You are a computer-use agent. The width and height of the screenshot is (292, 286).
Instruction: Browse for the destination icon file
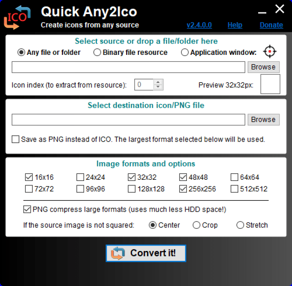(263, 119)
